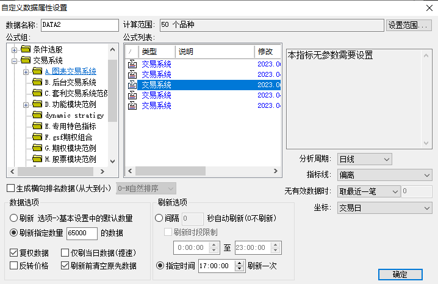Click the 设置范围... button
The image size is (438, 284).
tap(409, 26)
